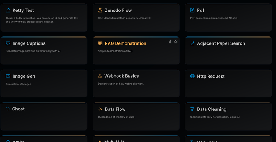Click the funnel icon beside Data Cleaning
This screenshot has width=276, height=142.
point(192,109)
